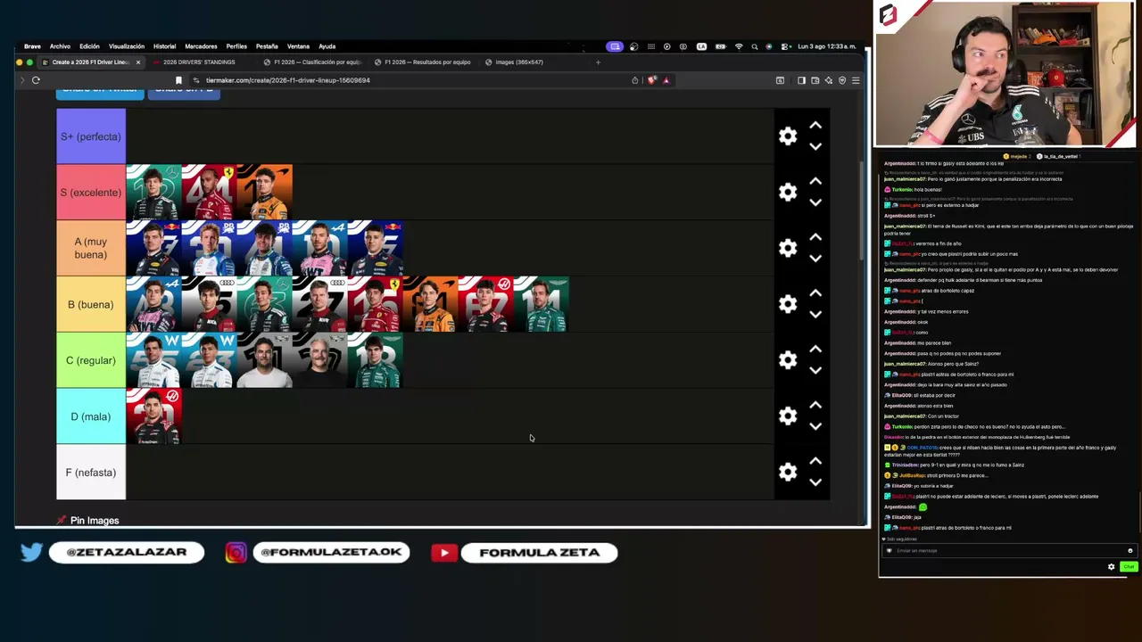Move S+ (perfecta) row up

[x=815, y=126]
